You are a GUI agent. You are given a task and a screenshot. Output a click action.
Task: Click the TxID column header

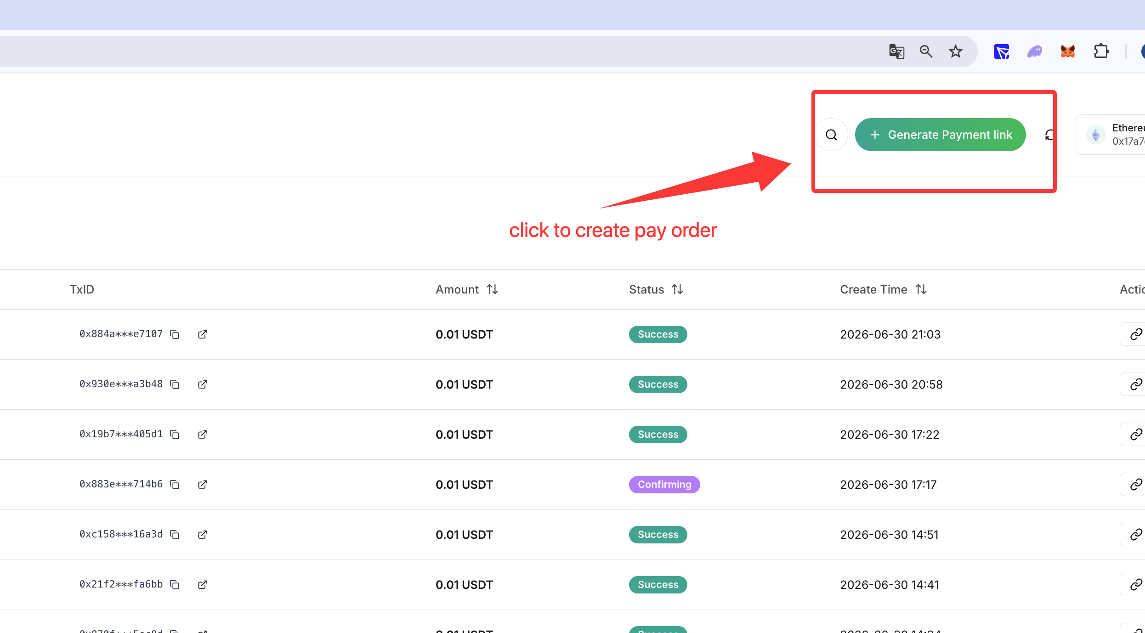(x=82, y=289)
